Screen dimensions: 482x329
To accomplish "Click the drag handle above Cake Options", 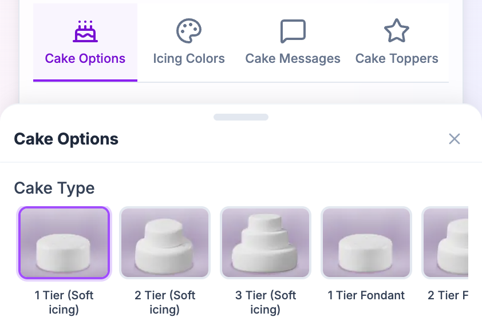I will [x=240, y=117].
